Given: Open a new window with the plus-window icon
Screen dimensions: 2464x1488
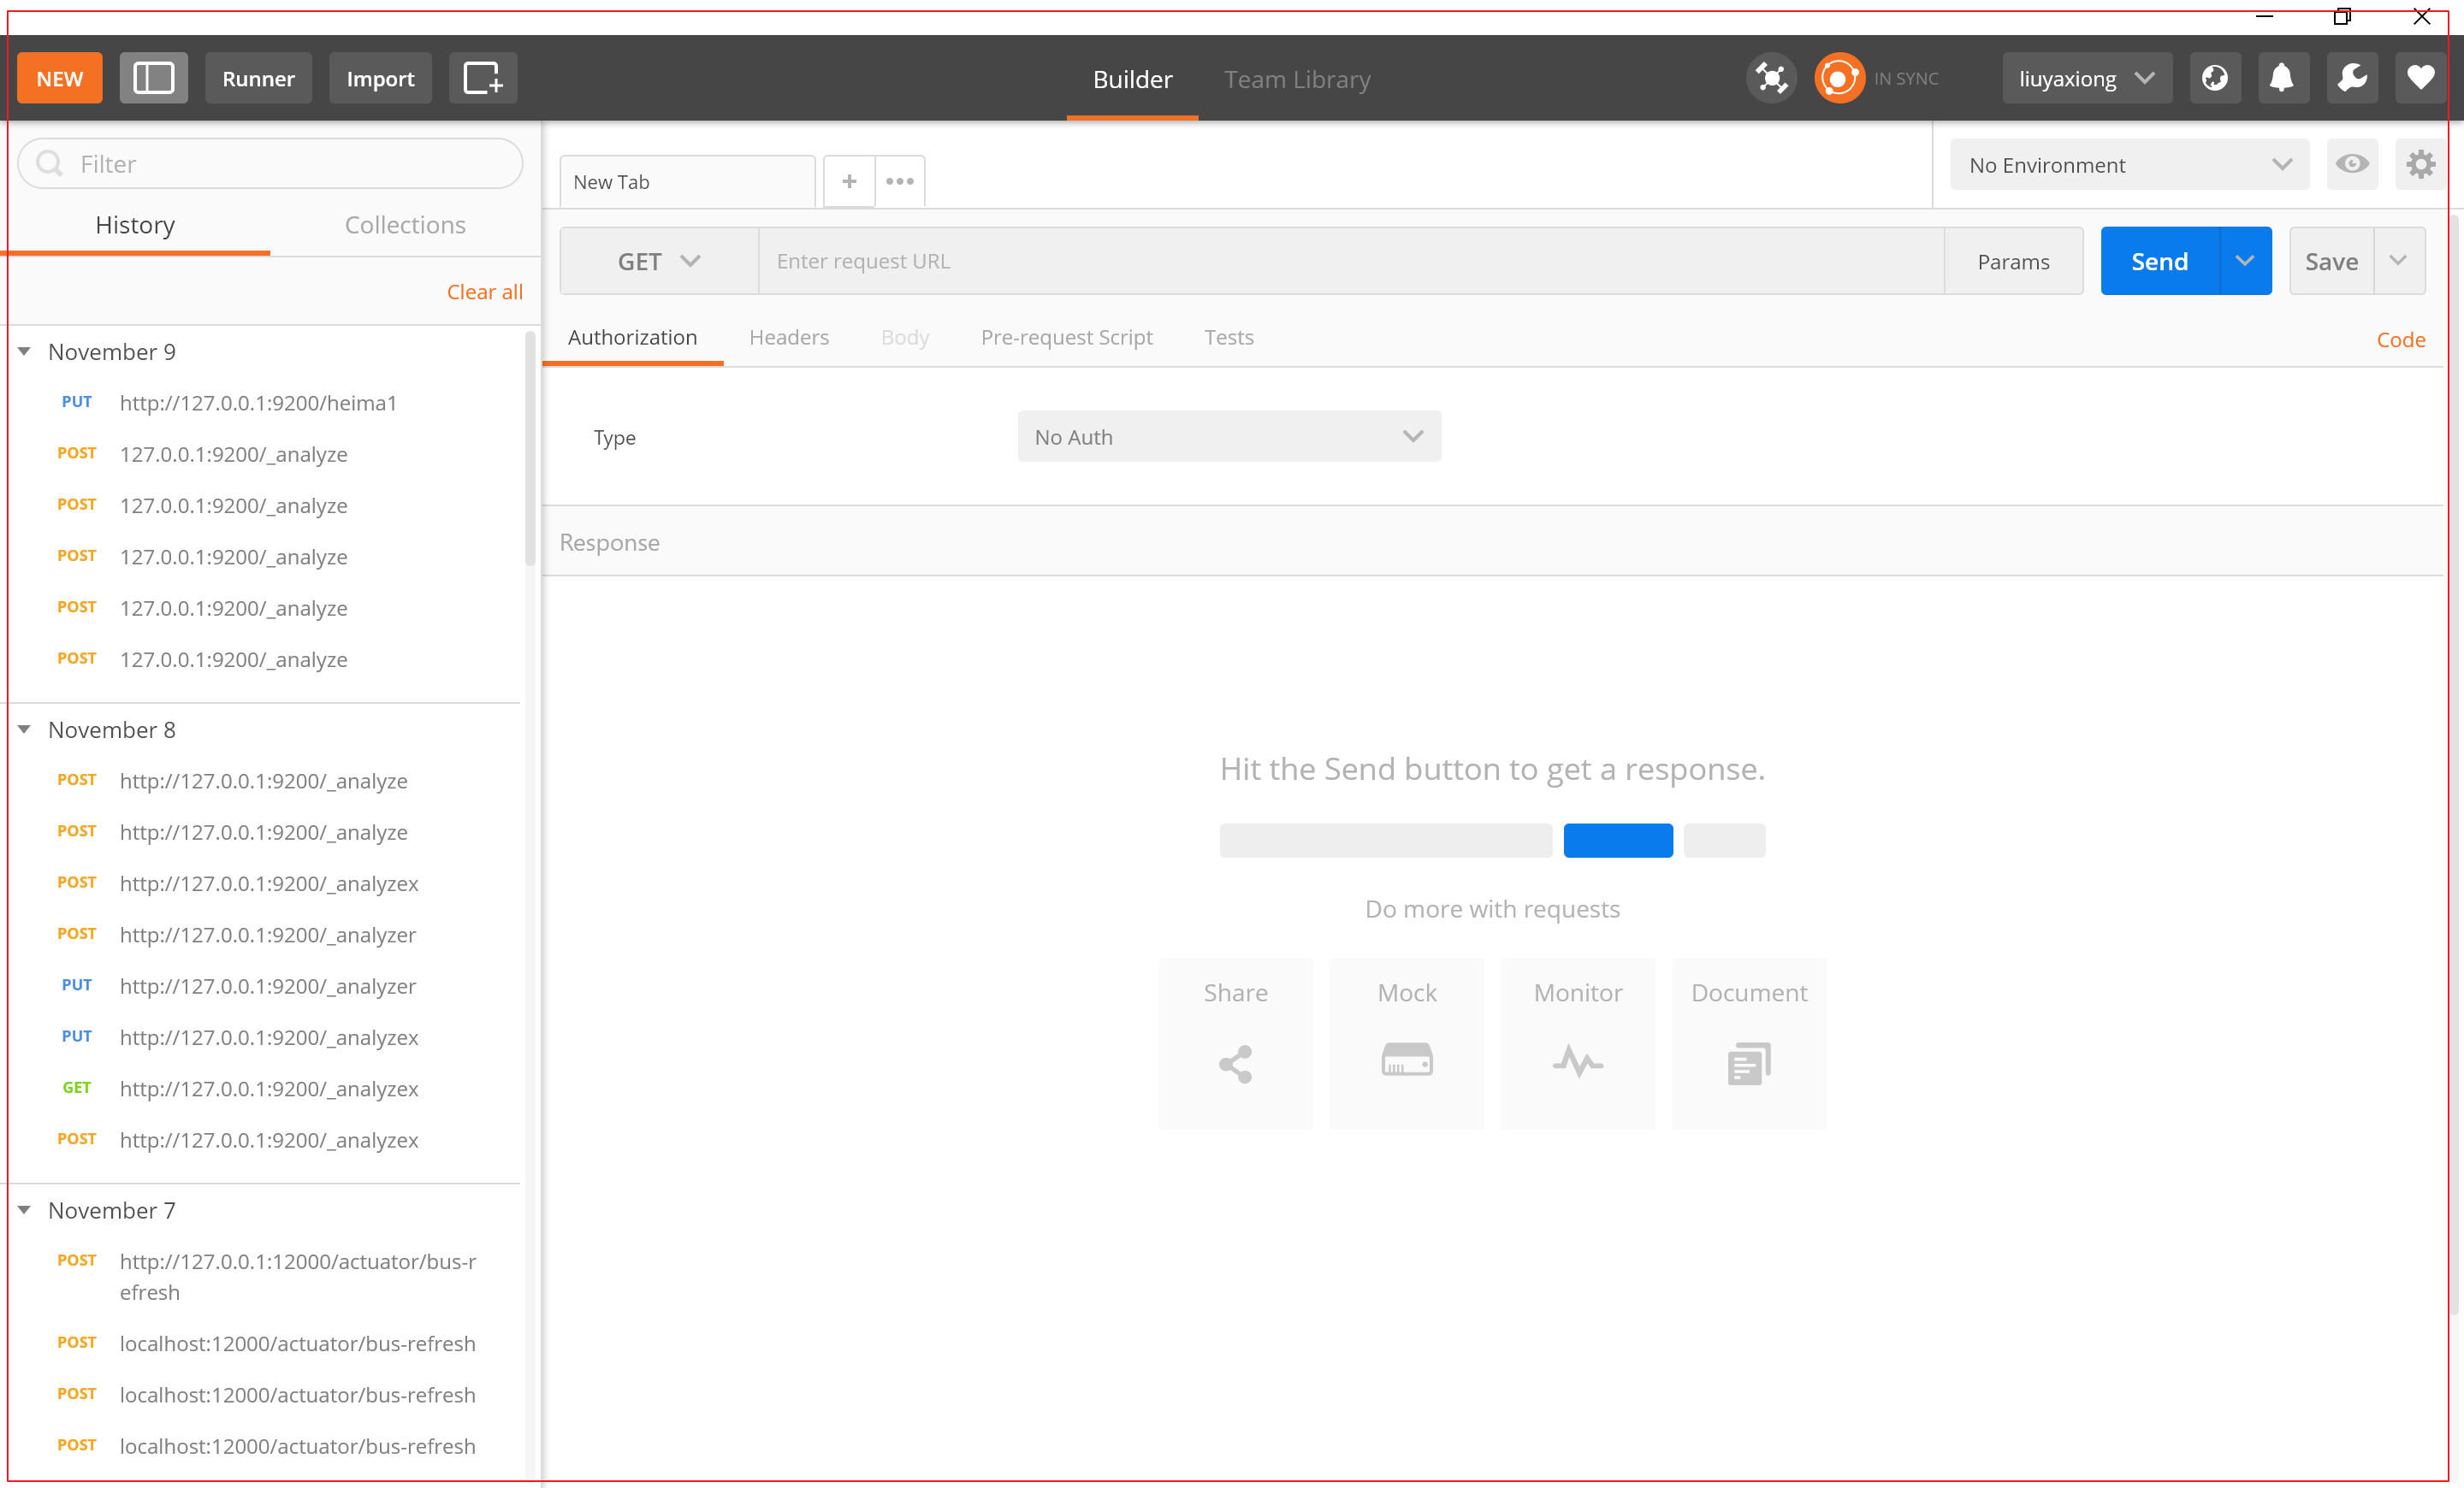Looking at the screenshot, I should (483, 78).
